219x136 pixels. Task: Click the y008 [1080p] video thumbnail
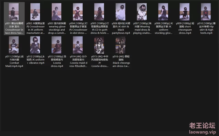point(163,12)
